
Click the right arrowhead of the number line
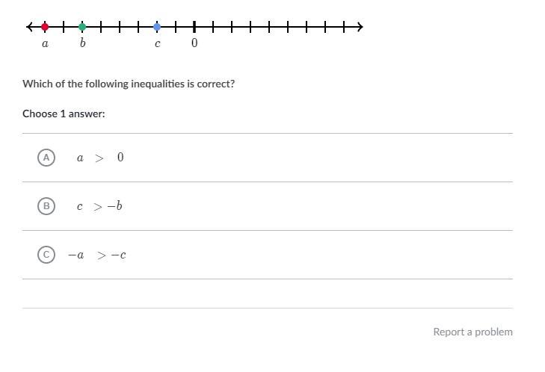pos(360,27)
